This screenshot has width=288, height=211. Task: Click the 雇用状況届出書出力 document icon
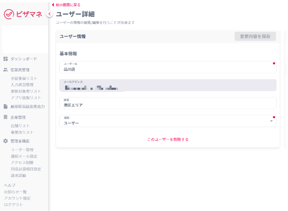(x=5, y=106)
